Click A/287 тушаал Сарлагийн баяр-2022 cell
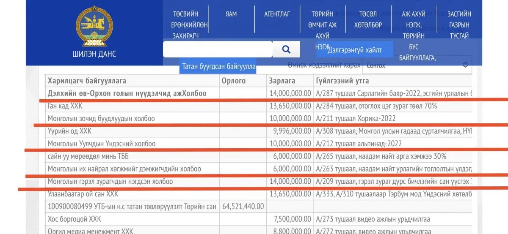 point(394,93)
